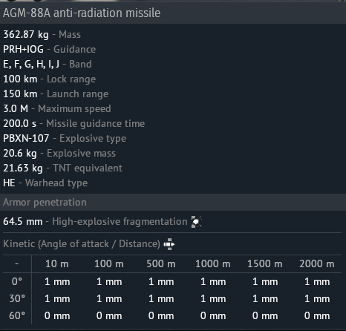
Task: Click the kinetic penetration cross icon
Action: 169,244
